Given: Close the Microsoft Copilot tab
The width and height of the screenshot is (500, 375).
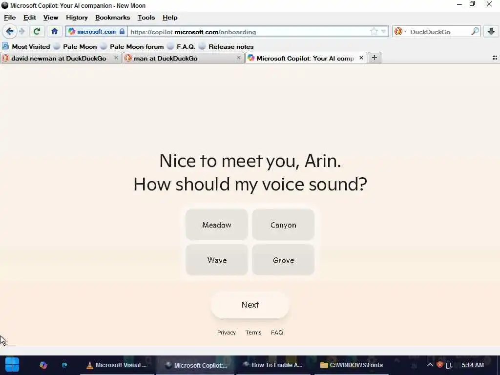Looking at the screenshot, I should (x=361, y=58).
